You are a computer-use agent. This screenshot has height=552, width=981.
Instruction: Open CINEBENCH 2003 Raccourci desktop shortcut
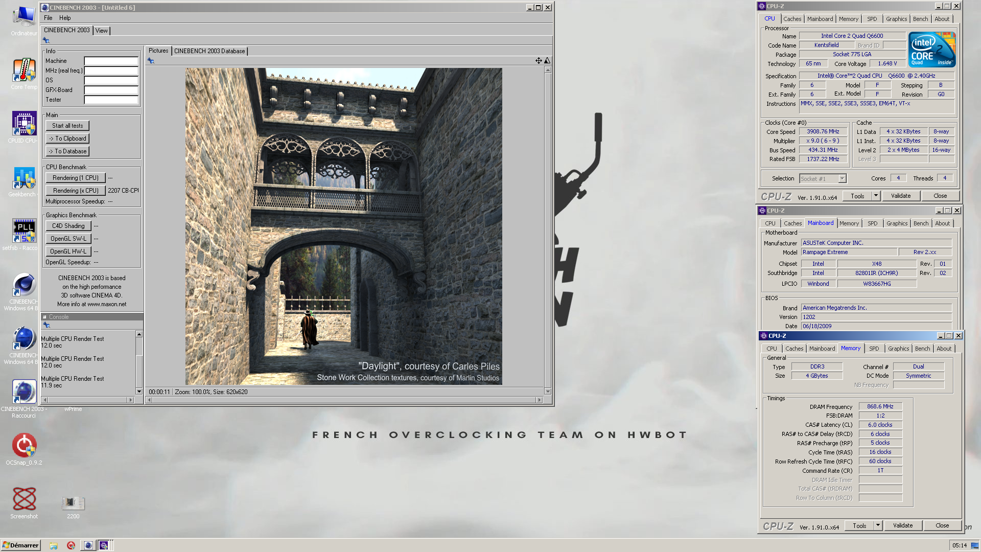(24, 398)
